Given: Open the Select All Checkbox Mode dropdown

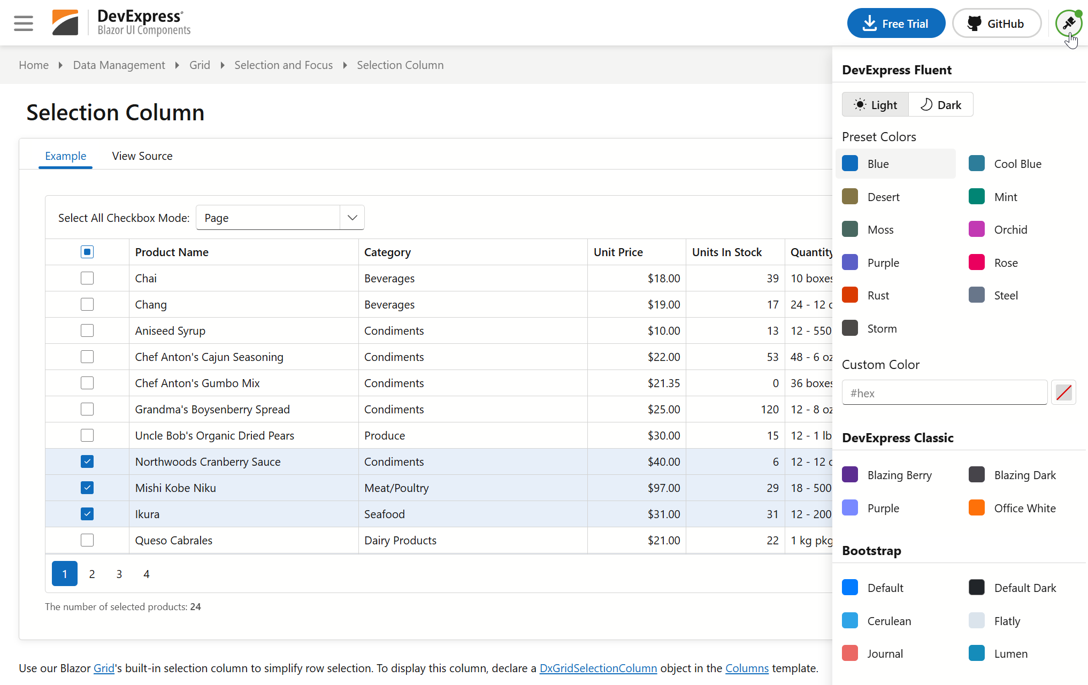Looking at the screenshot, I should (352, 218).
